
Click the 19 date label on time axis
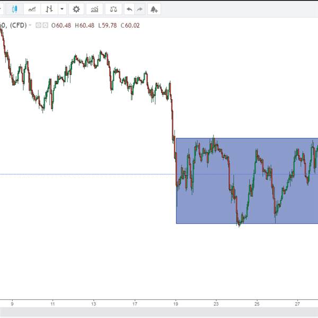[x=176, y=304]
